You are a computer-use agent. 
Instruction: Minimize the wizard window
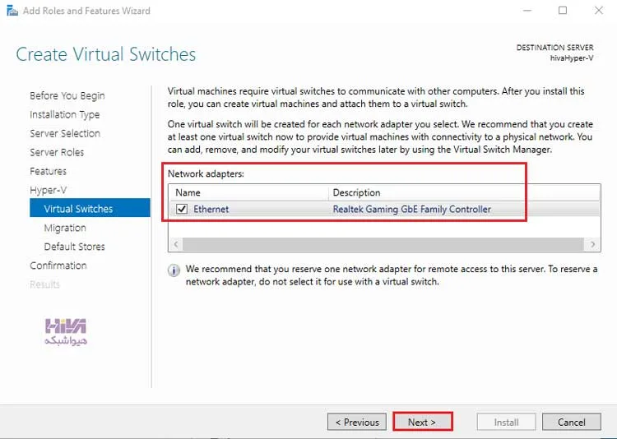[x=527, y=11]
